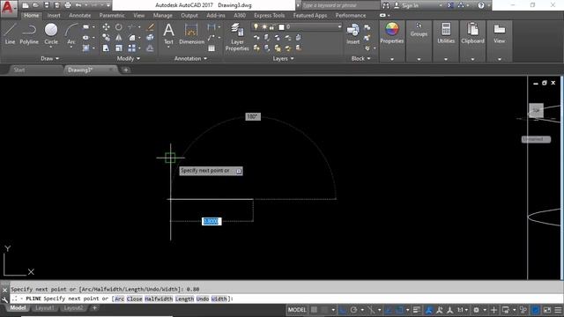The height and width of the screenshot is (317, 564).
Task: Activate the Rotate tool in Modify panel
Action: click(119, 27)
